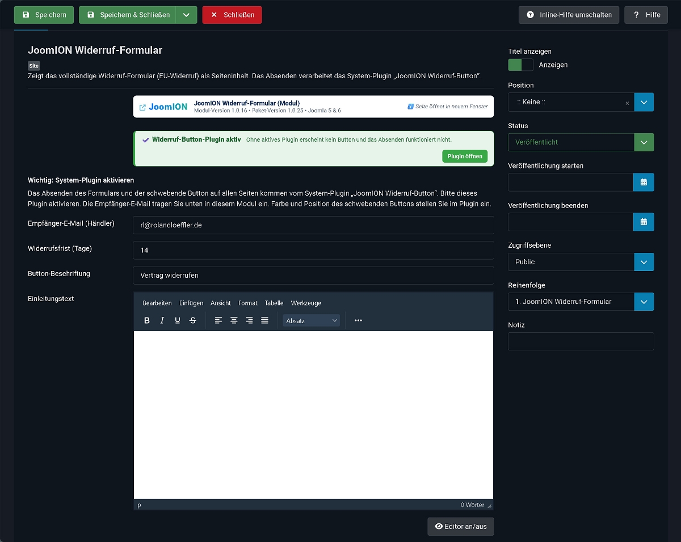This screenshot has height=542, width=681.
Task: Apply bold formatting in the editor
Action: (147, 320)
